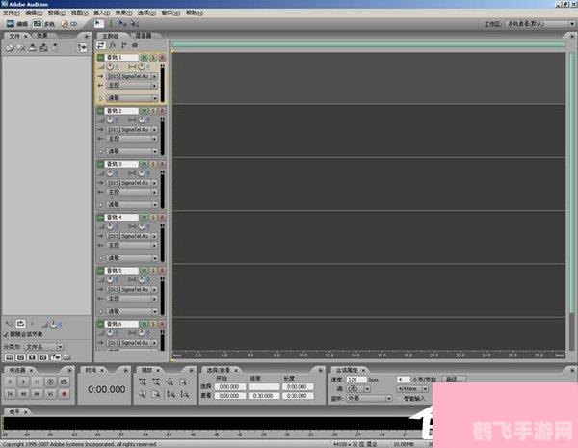The width and height of the screenshot is (578, 448).
Task: Open Track 1 output Master (主控) dropdown
Action: (x=132, y=86)
